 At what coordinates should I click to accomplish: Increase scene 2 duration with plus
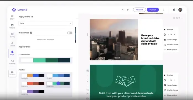click(175, 80)
